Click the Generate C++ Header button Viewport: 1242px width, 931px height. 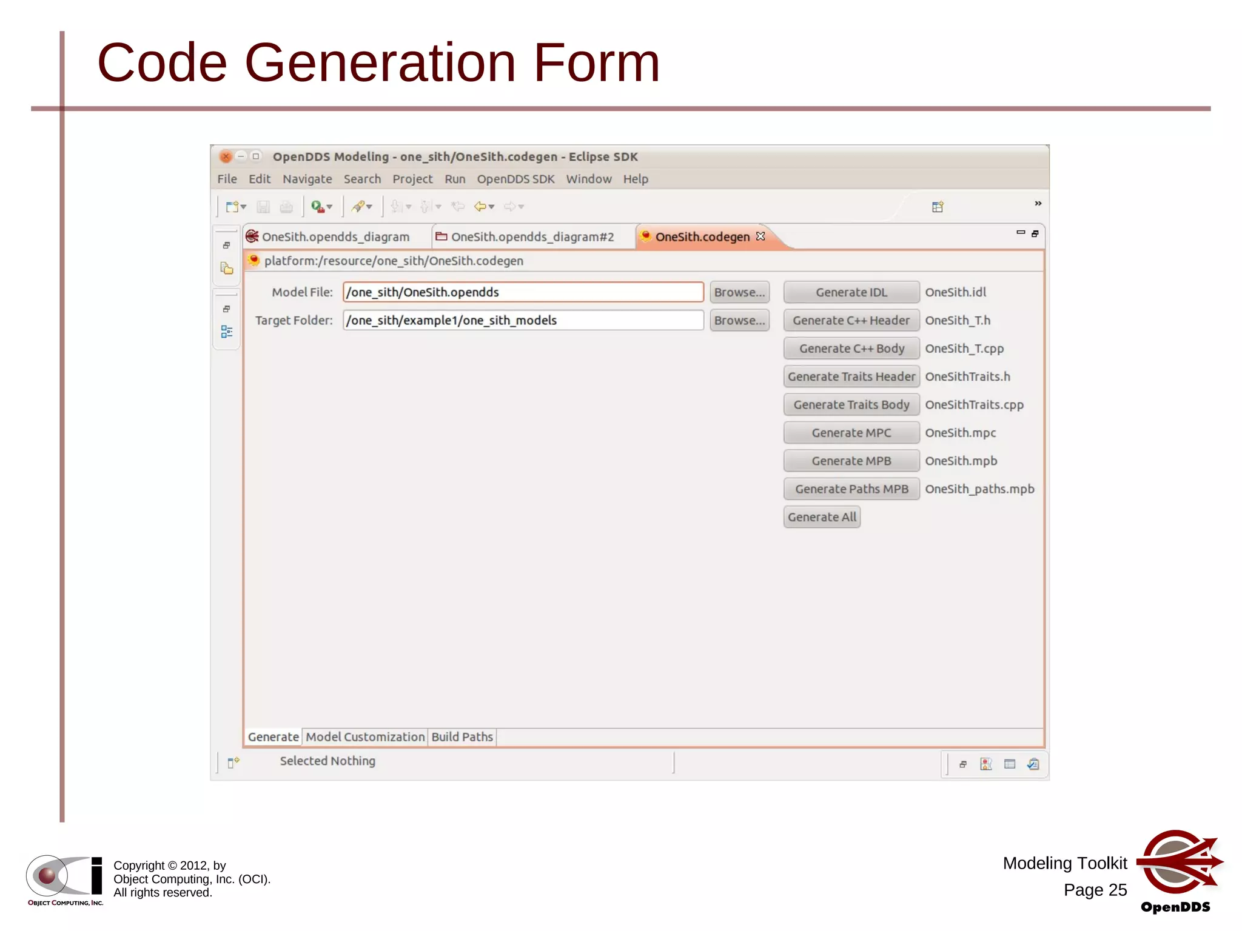pyautogui.click(x=851, y=320)
